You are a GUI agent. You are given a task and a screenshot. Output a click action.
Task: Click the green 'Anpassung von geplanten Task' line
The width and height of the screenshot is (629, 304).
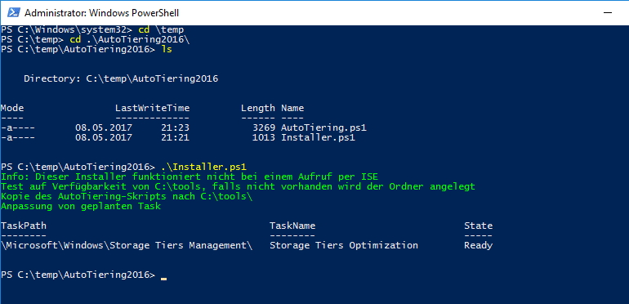81,207
